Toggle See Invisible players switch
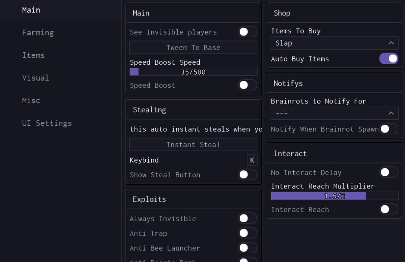 [x=248, y=32]
